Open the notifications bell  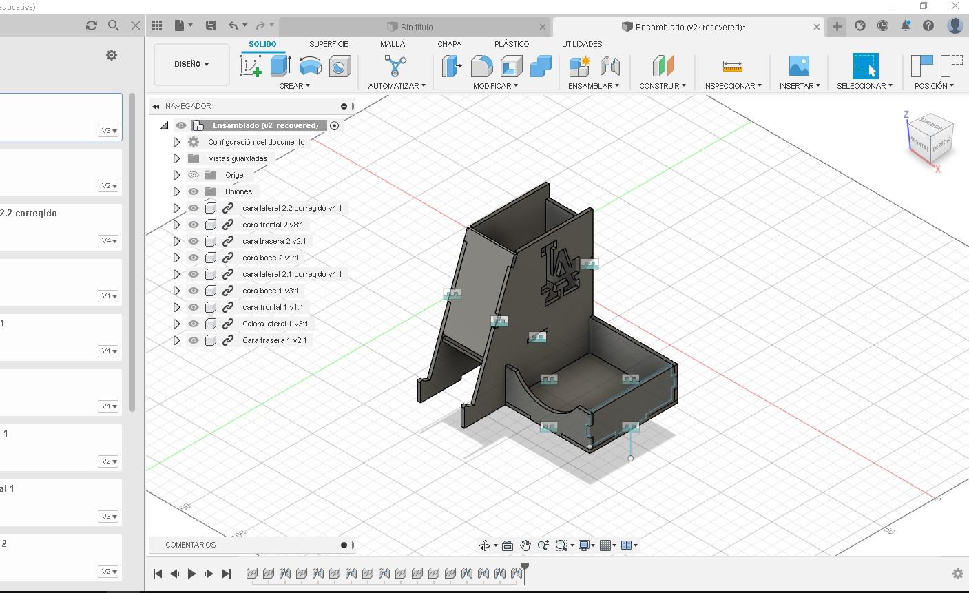906,25
